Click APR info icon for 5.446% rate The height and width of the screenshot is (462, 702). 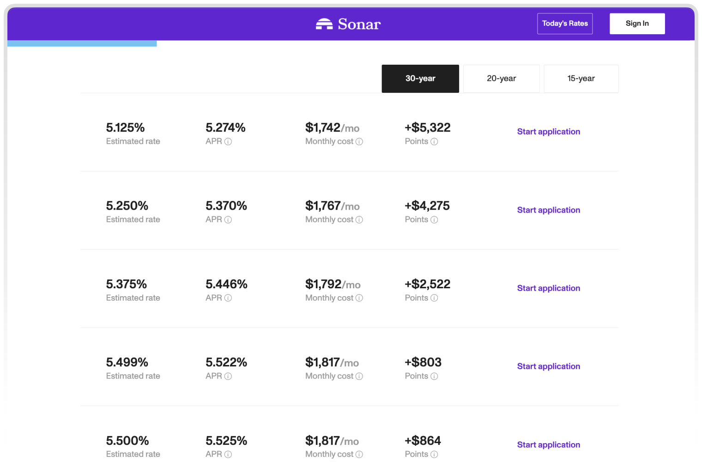tap(228, 298)
